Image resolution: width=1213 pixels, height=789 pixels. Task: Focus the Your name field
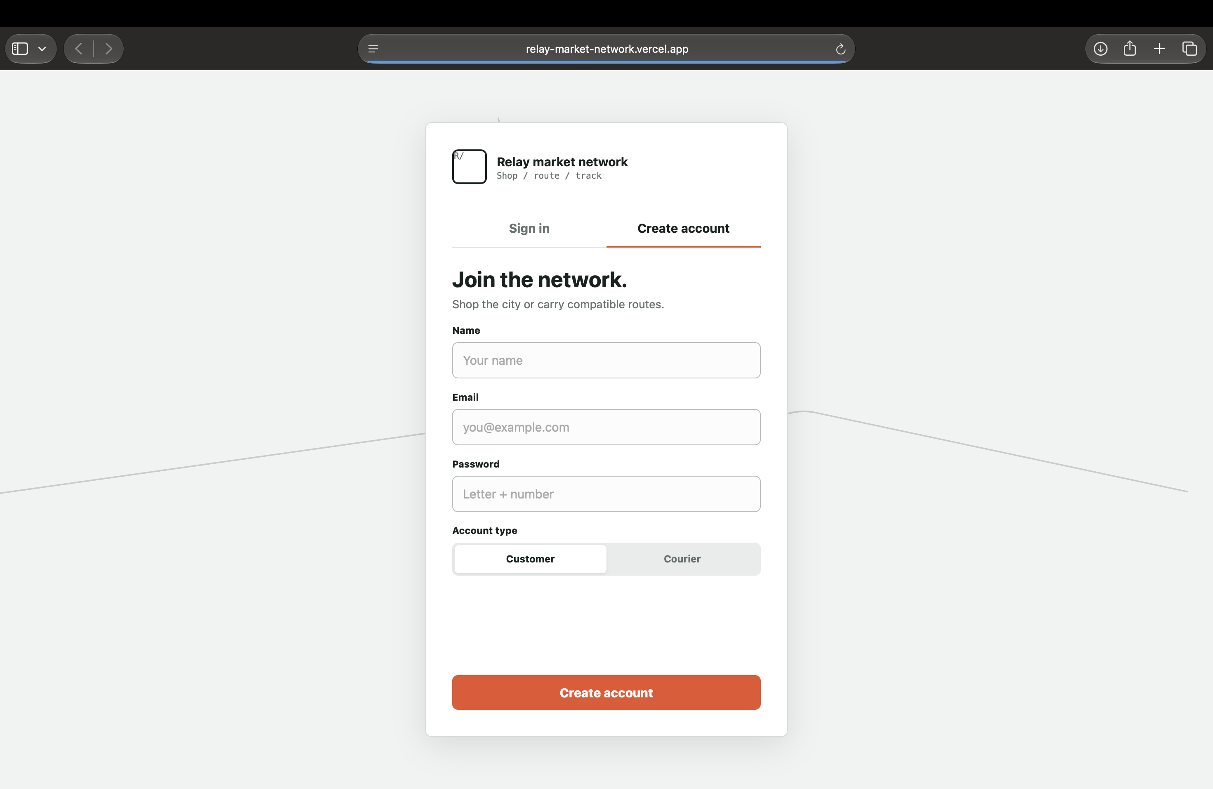pos(606,360)
